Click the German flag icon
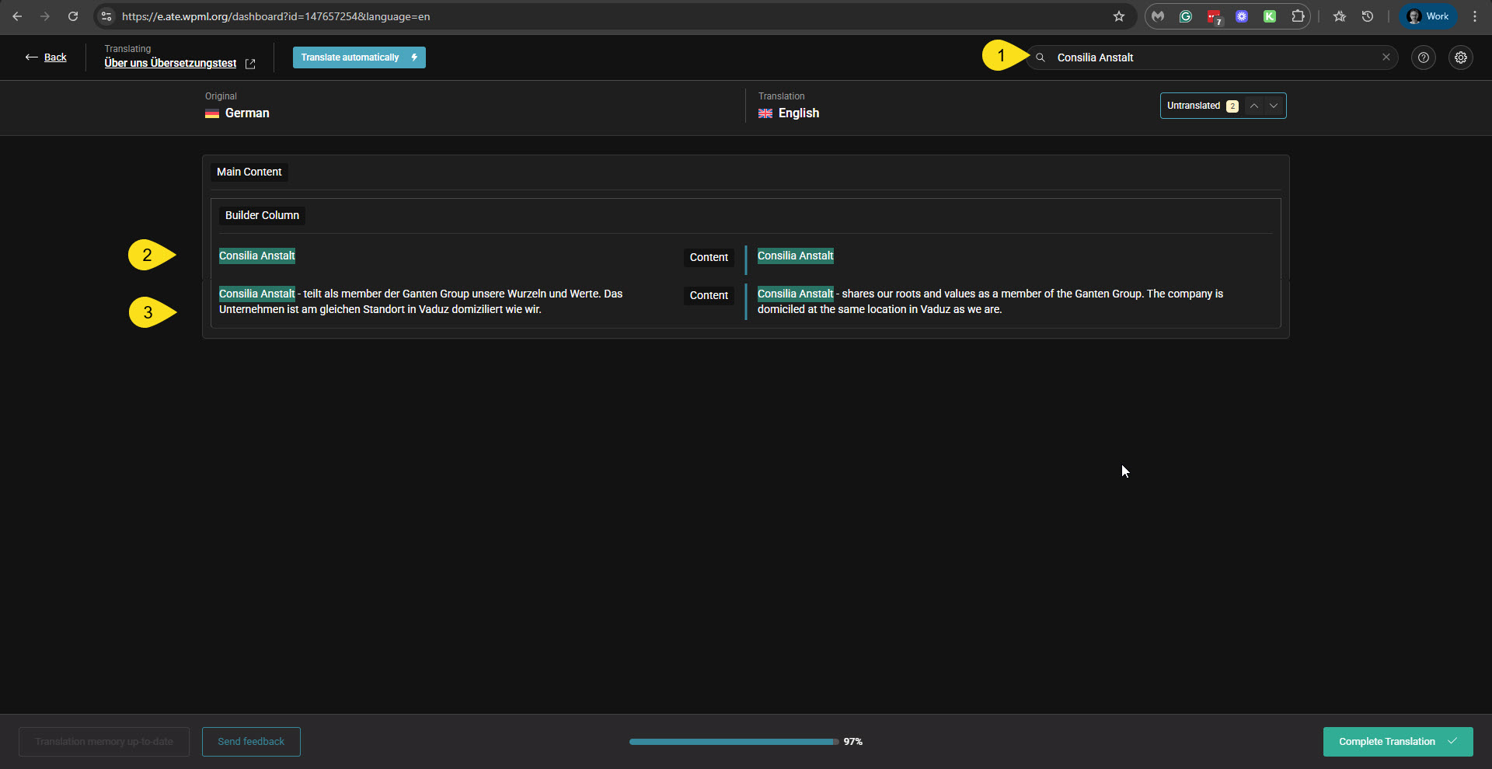This screenshot has height=769, width=1492. (211, 113)
